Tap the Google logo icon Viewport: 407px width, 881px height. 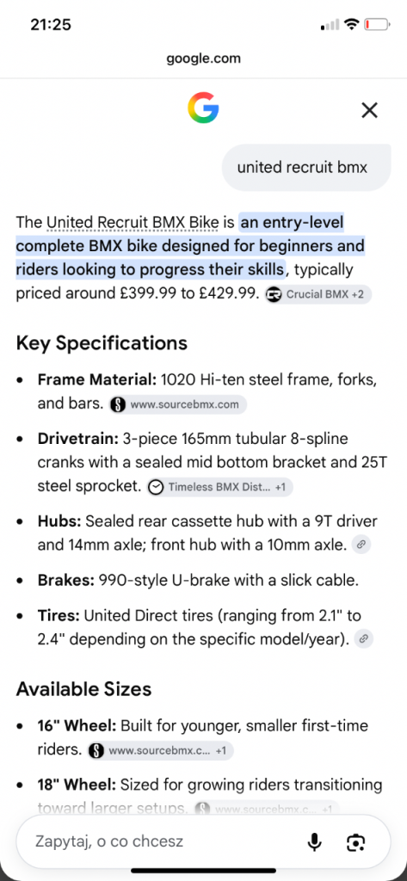203,109
